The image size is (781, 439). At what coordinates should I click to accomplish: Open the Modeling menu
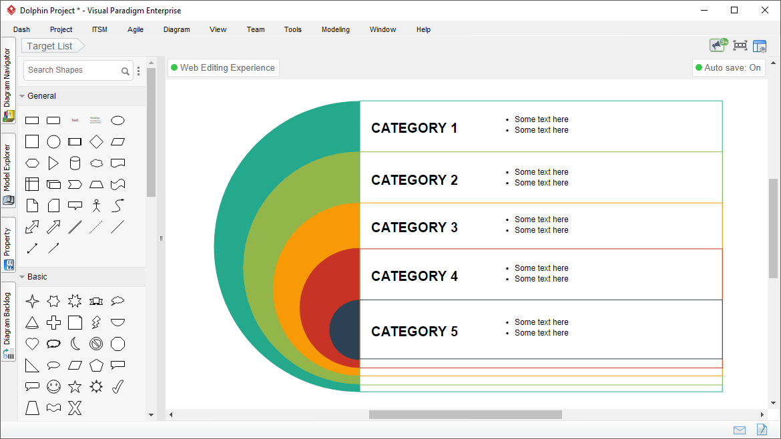[336, 29]
